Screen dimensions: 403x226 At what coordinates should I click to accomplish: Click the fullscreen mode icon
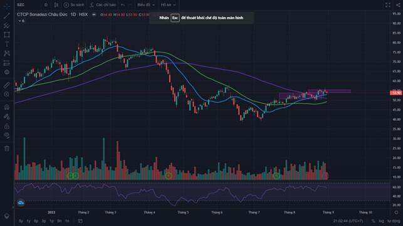388,5
